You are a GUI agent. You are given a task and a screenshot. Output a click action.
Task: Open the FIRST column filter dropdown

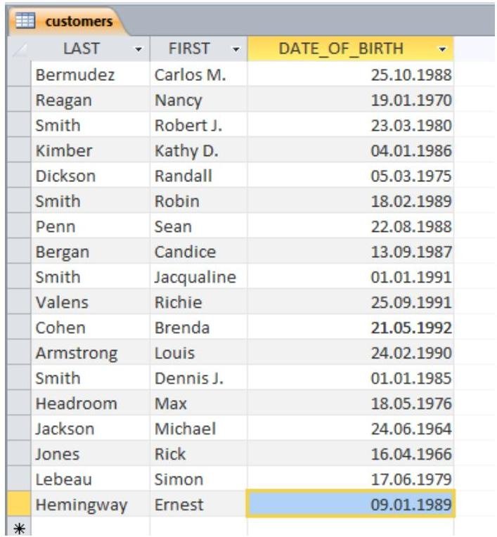(236, 50)
